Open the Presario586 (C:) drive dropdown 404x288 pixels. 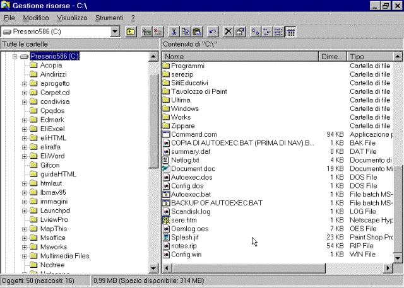coord(115,32)
